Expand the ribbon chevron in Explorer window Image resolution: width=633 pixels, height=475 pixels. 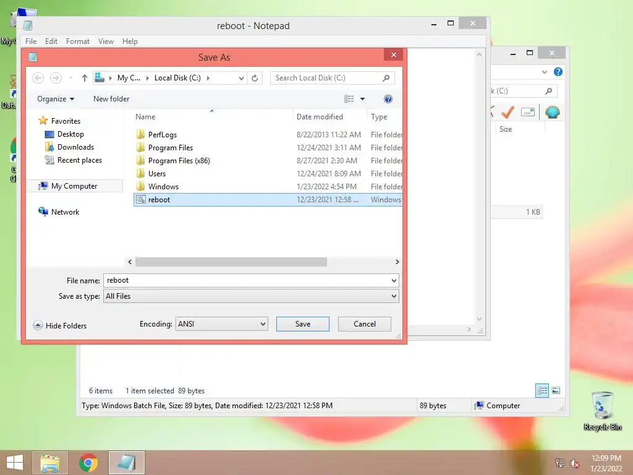(544, 72)
